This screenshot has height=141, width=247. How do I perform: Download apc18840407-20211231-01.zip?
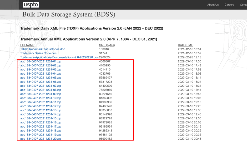click(x=41, y=61)
